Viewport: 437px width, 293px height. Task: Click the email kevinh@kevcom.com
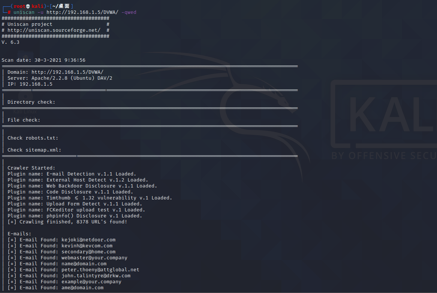coord(87,246)
